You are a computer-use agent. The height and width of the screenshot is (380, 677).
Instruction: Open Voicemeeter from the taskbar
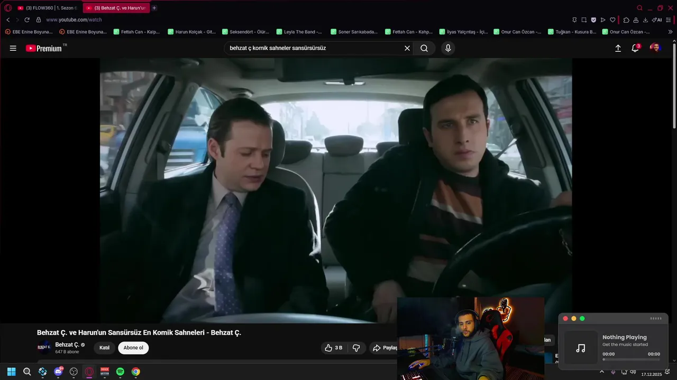pyautogui.click(x=105, y=372)
